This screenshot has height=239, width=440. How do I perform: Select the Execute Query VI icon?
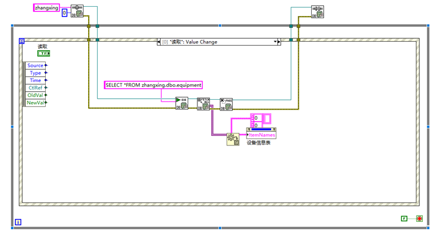pyautogui.click(x=181, y=103)
